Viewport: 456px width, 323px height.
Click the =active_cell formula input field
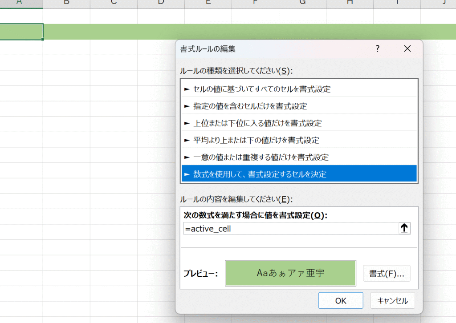tap(289, 229)
